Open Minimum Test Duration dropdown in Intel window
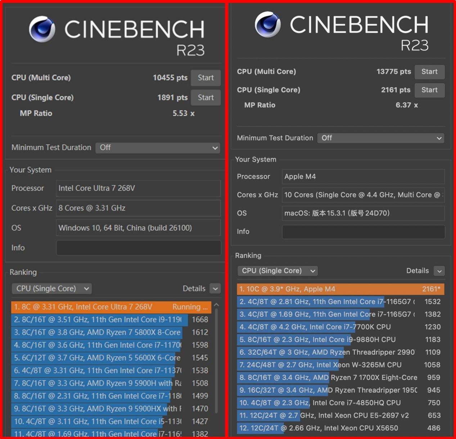456x439 pixels. (x=158, y=148)
